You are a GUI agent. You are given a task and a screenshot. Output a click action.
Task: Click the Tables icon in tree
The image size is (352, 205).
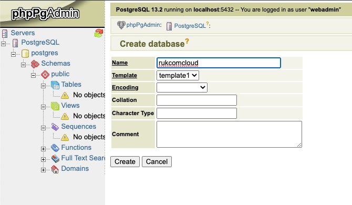tap(55, 85)
